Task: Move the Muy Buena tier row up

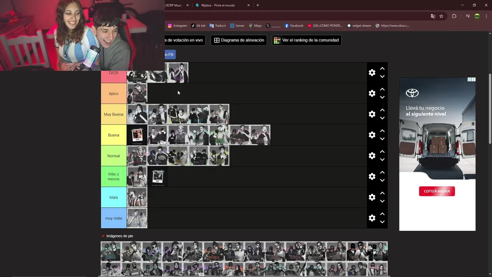Action: 382,110
